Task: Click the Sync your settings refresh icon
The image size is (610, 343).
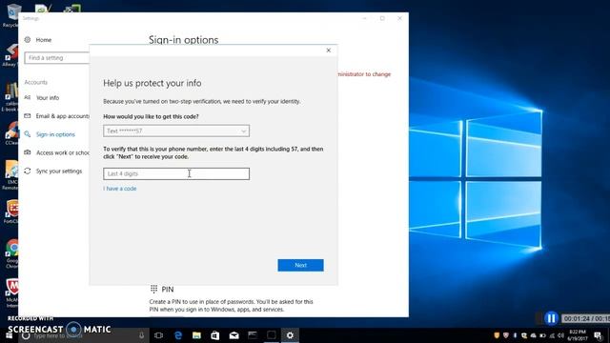Action: coord(28,171)
